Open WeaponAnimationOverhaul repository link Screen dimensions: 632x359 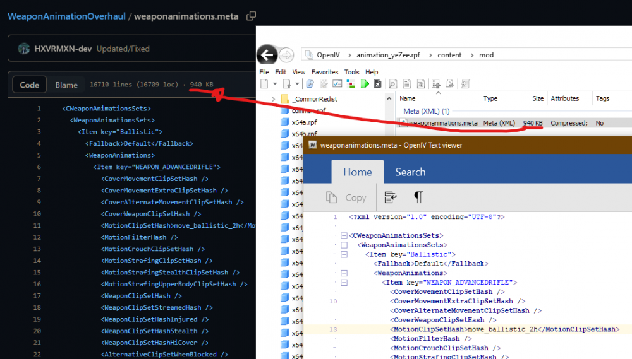(x=66, y=16)
